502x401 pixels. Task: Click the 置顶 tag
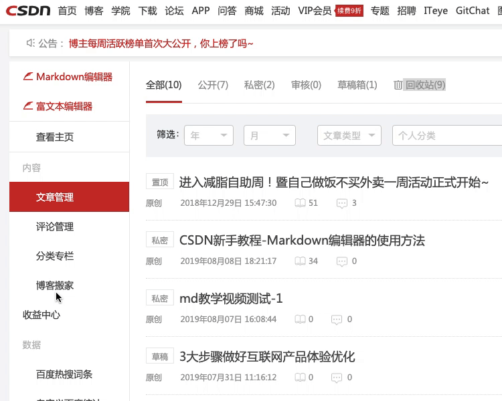[x=160, y=182]
